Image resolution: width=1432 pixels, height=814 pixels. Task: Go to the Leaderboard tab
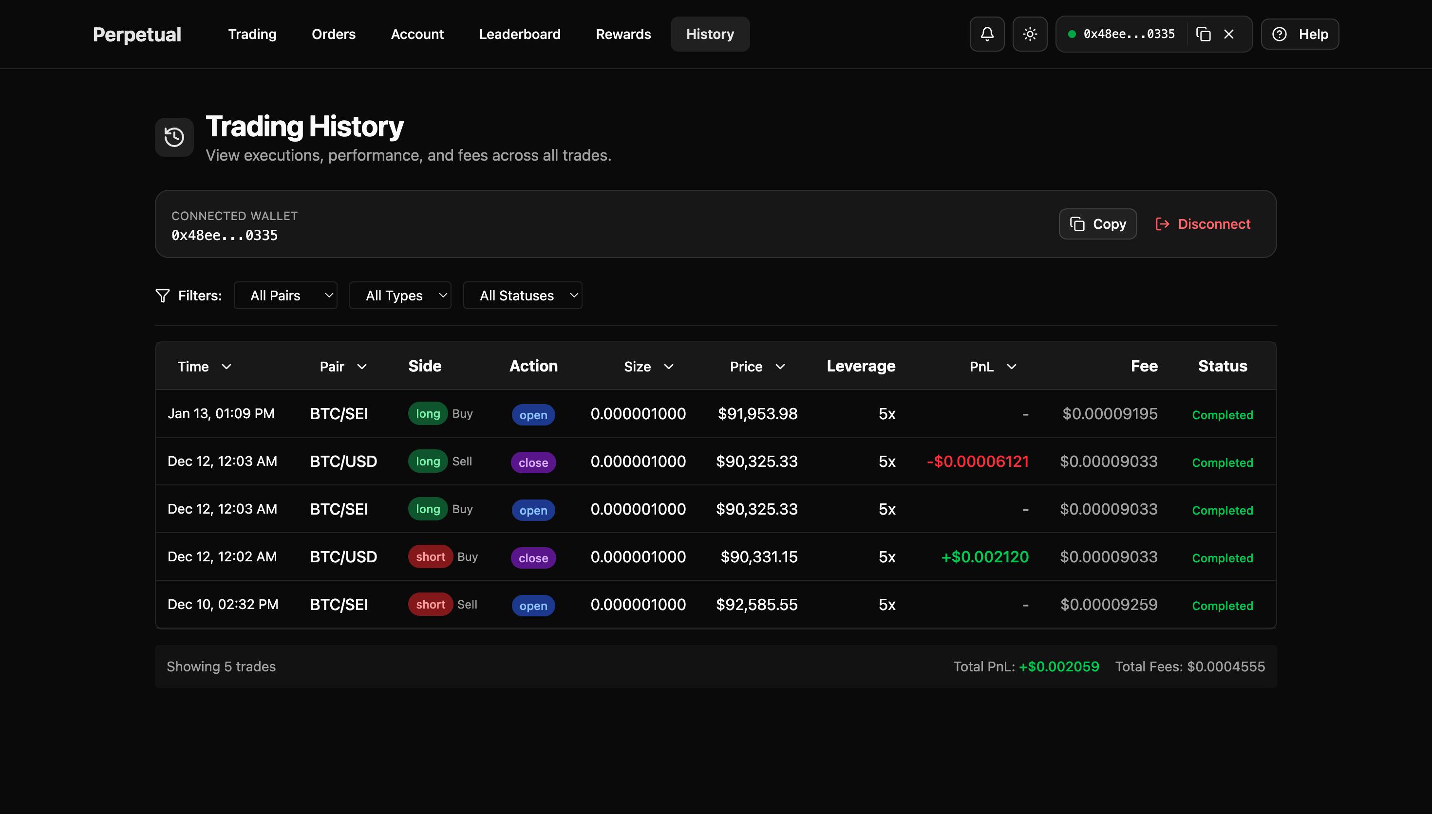pos(519,34)
